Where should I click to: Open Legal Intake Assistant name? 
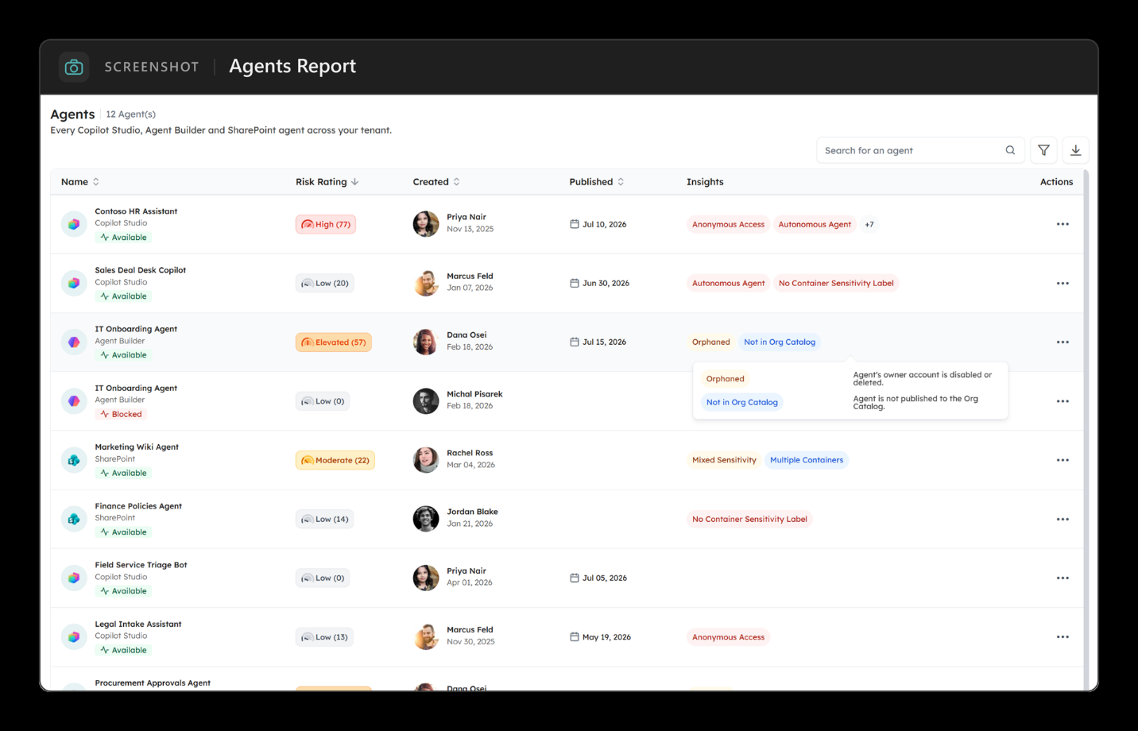pos(138,624)
